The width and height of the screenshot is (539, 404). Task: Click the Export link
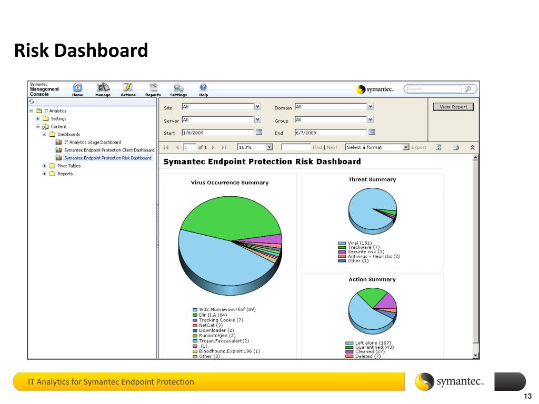pyautogui.click(x=418, y=147)
